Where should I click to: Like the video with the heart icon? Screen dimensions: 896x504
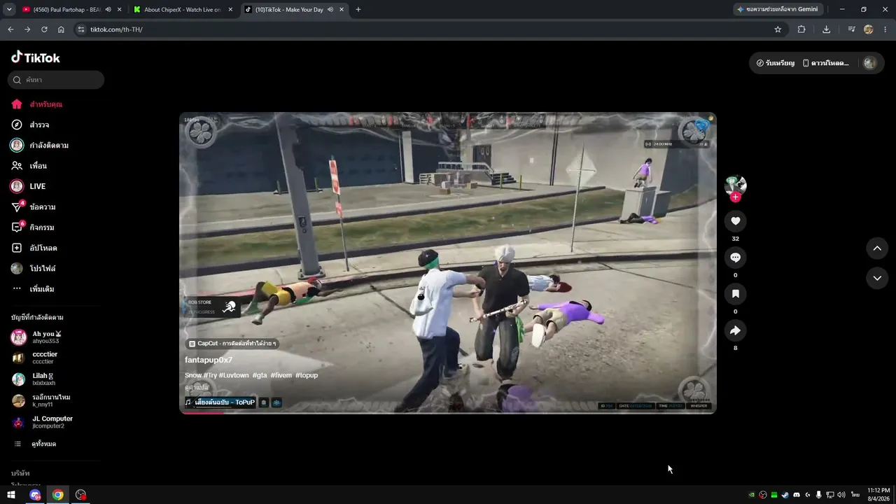pyautogui.click(x=735, y=221)
